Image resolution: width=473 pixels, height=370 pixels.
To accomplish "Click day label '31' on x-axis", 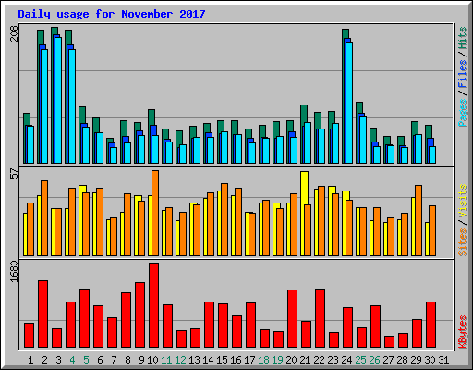I will [x=443, y=360].
